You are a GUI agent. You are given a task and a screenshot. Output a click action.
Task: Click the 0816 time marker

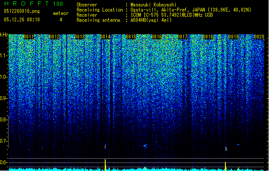click(157, 37)
